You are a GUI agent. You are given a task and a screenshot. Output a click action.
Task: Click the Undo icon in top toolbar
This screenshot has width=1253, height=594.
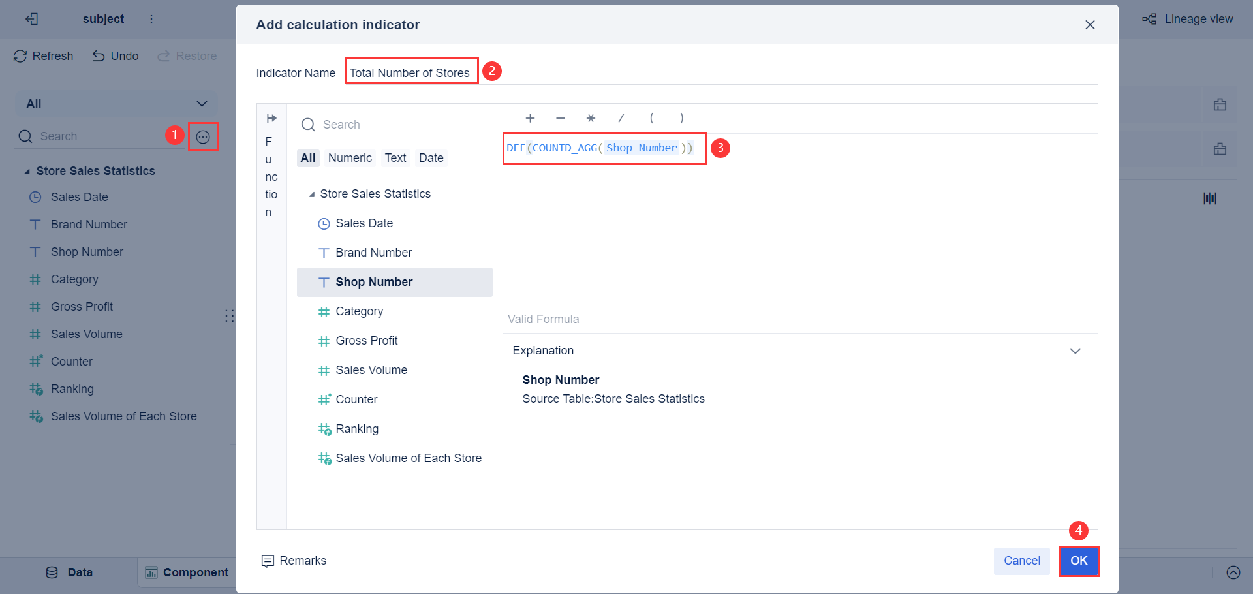click(97, 55)
